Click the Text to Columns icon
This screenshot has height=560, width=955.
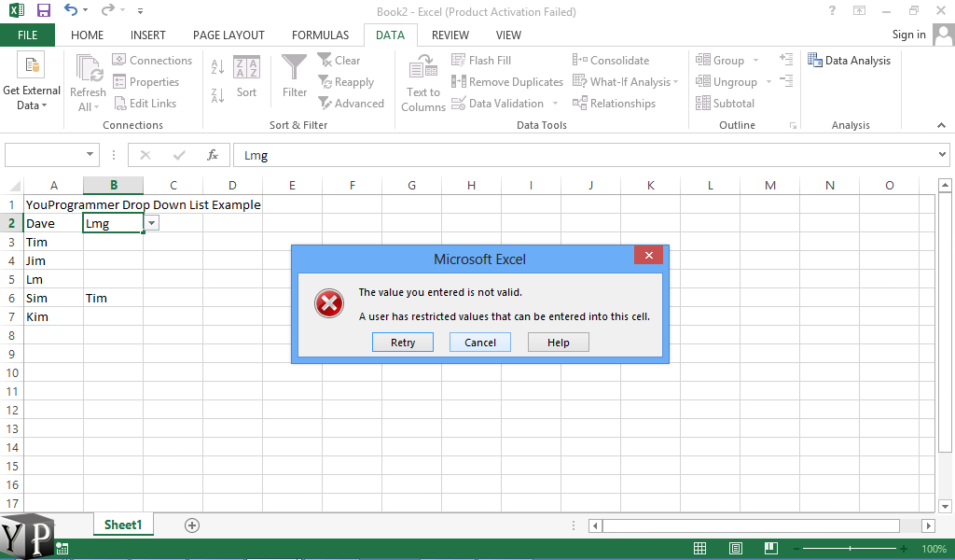422,81
